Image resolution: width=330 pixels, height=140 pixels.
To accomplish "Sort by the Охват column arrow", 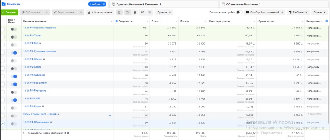I will coord(176,21).
